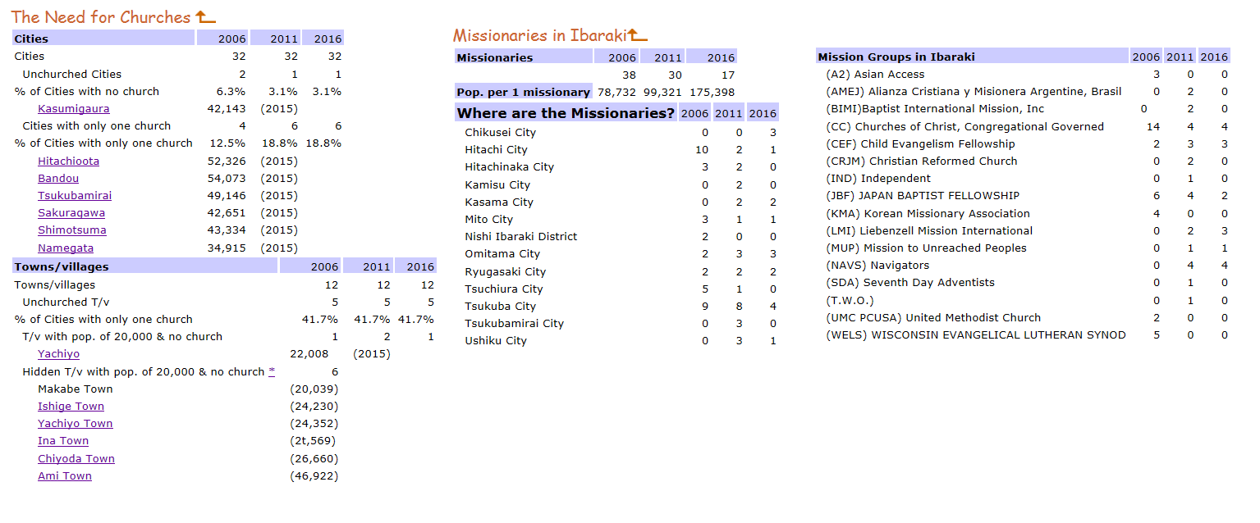Viewport: 1260px width, 523px height.
Task: Follow the Bandou link
Action: tap(58, 179)
